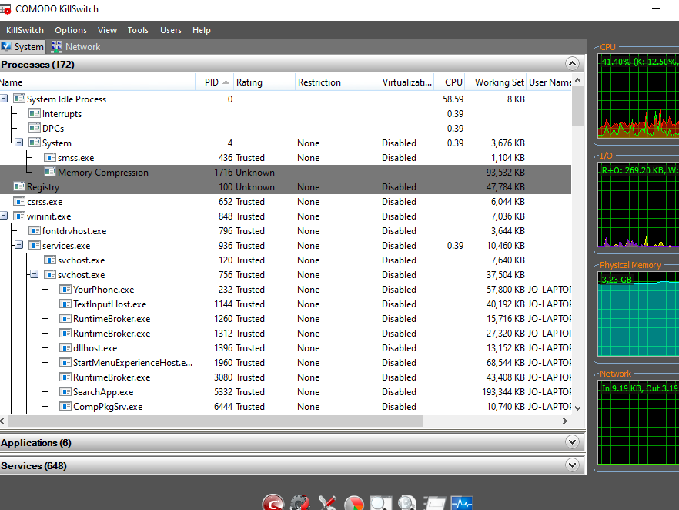Click the Interrupts row icon
Image resolution: width=679 pixels, height=510 pixels.
(x=35, y=113)
